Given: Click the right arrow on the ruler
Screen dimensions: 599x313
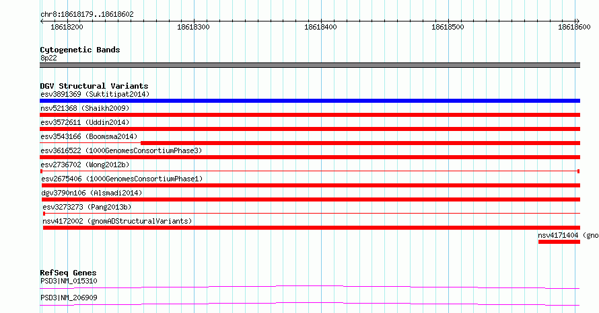Looking at the screenshot, I should [x=577, y=21].
